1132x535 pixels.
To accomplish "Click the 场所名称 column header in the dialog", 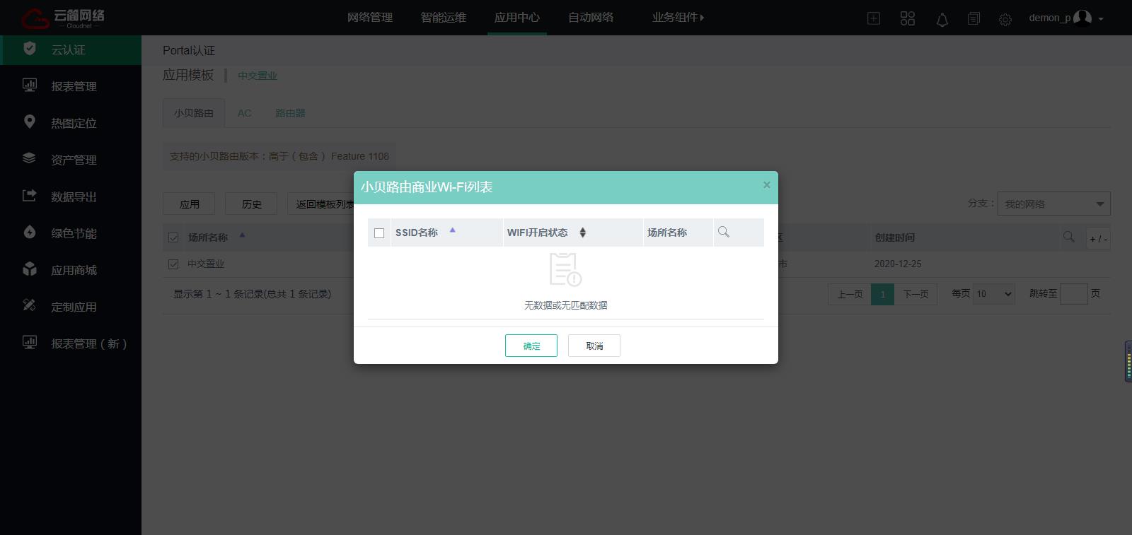I will point(667,233).
